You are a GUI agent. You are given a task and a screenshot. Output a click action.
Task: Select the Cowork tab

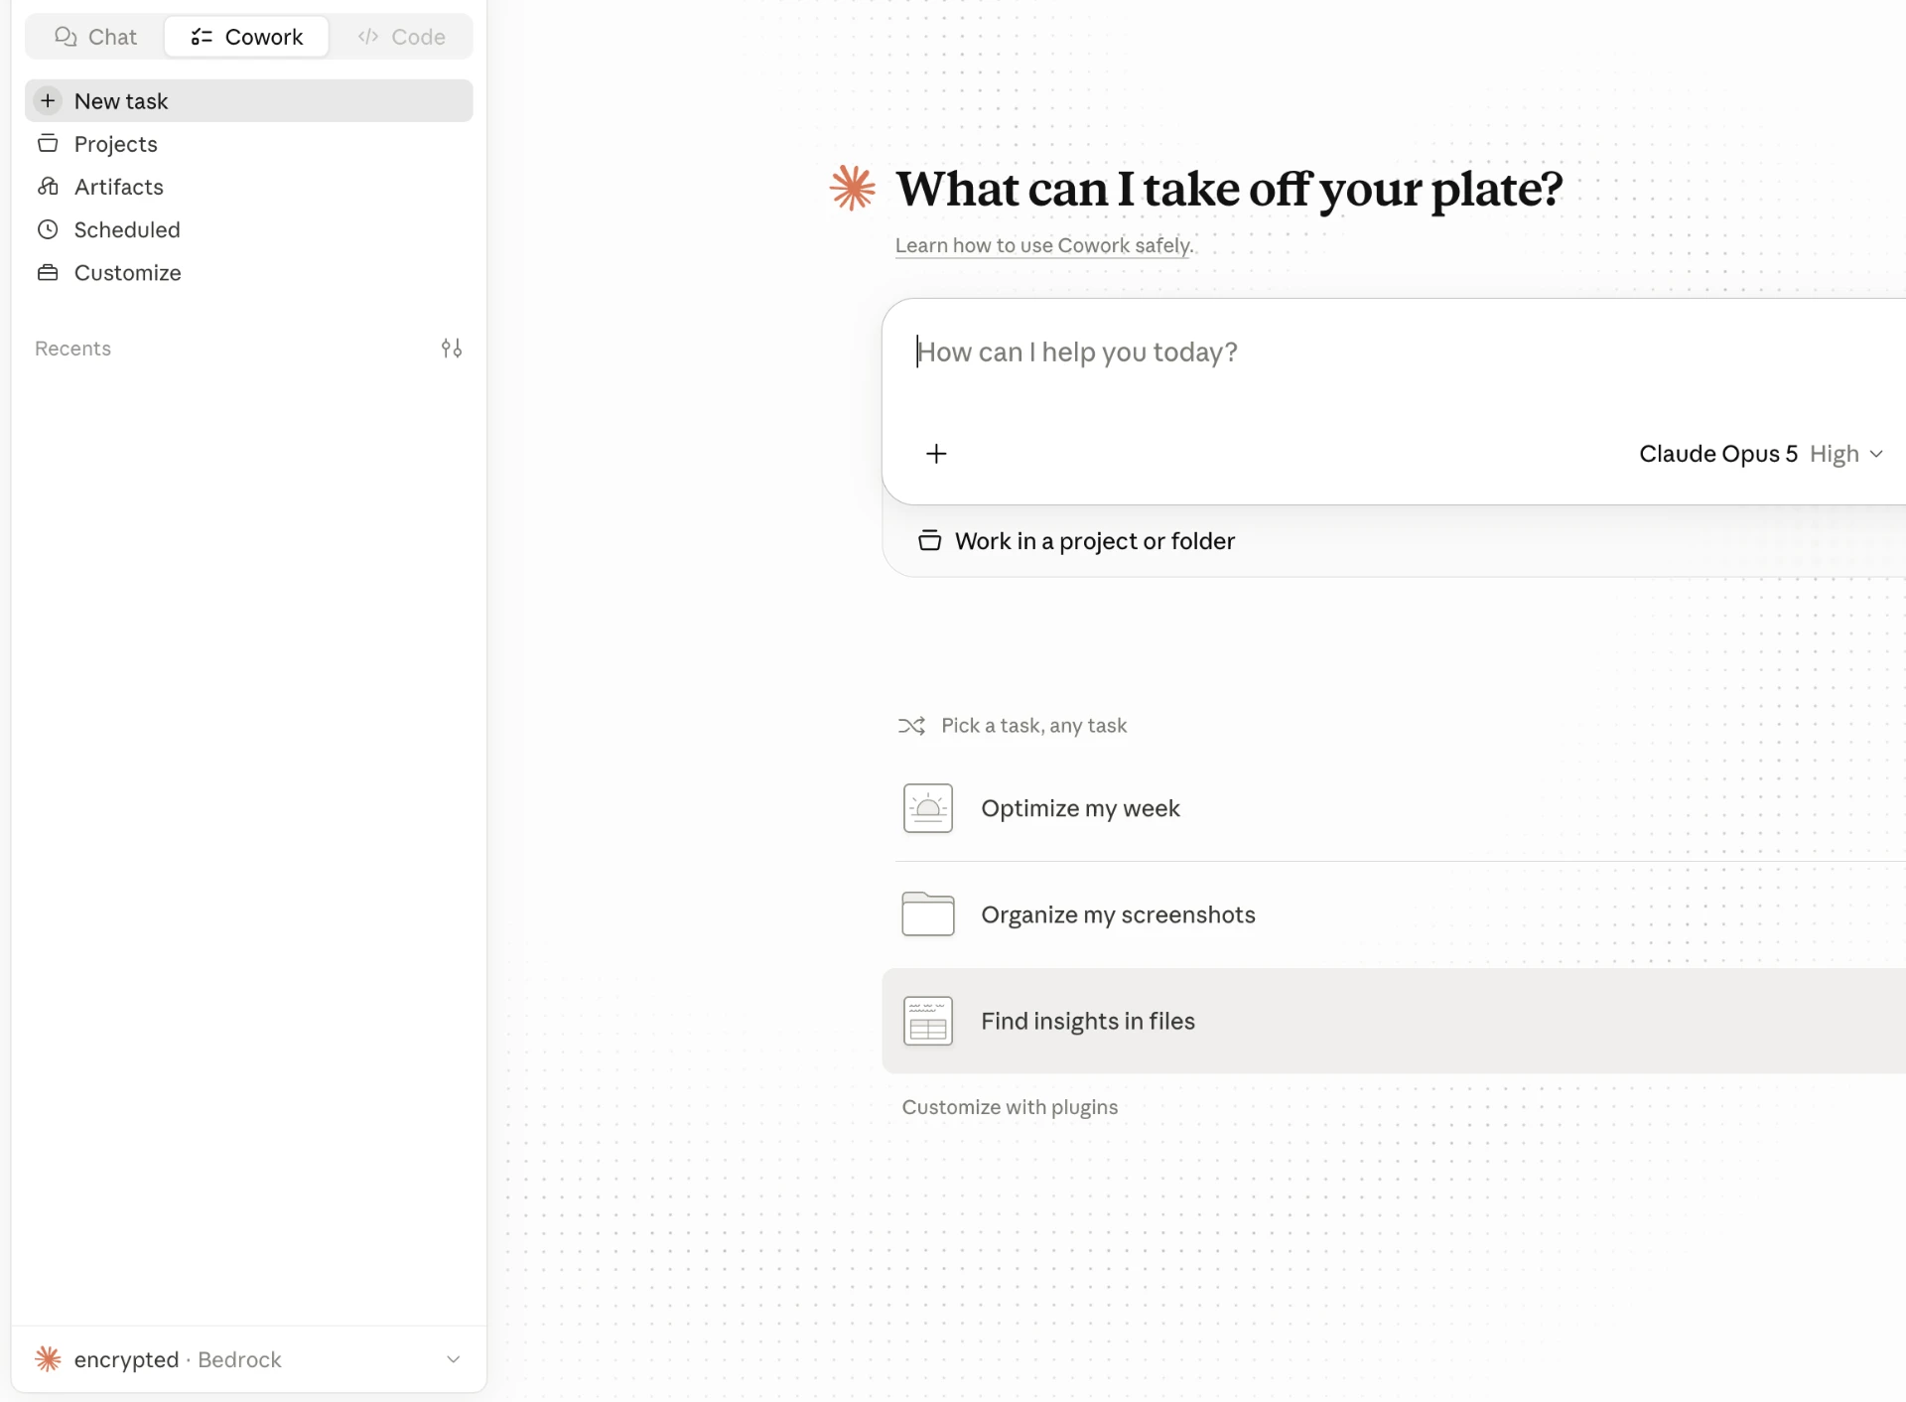pos(246,37)
